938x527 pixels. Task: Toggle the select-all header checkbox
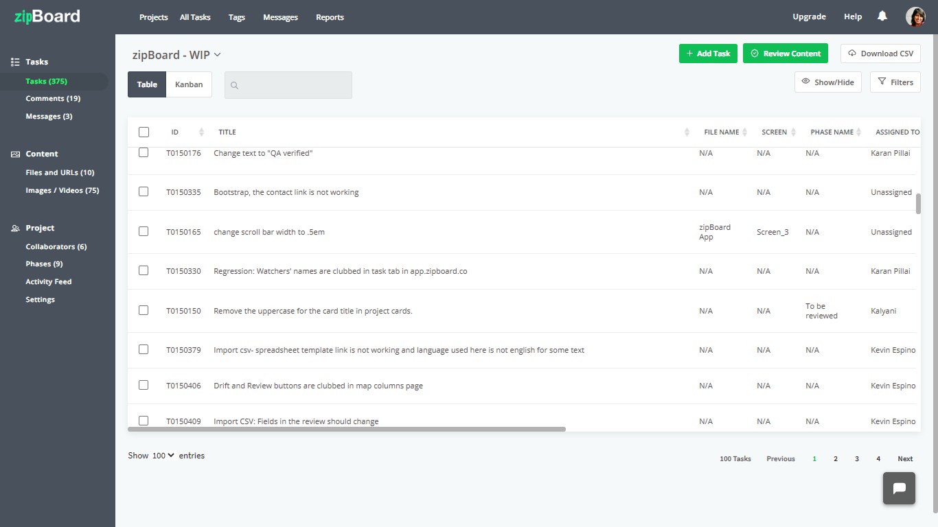pos(144,132)
